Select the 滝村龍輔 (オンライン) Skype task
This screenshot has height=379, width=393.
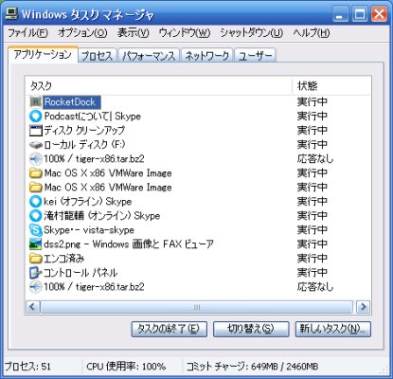[102, 216]
